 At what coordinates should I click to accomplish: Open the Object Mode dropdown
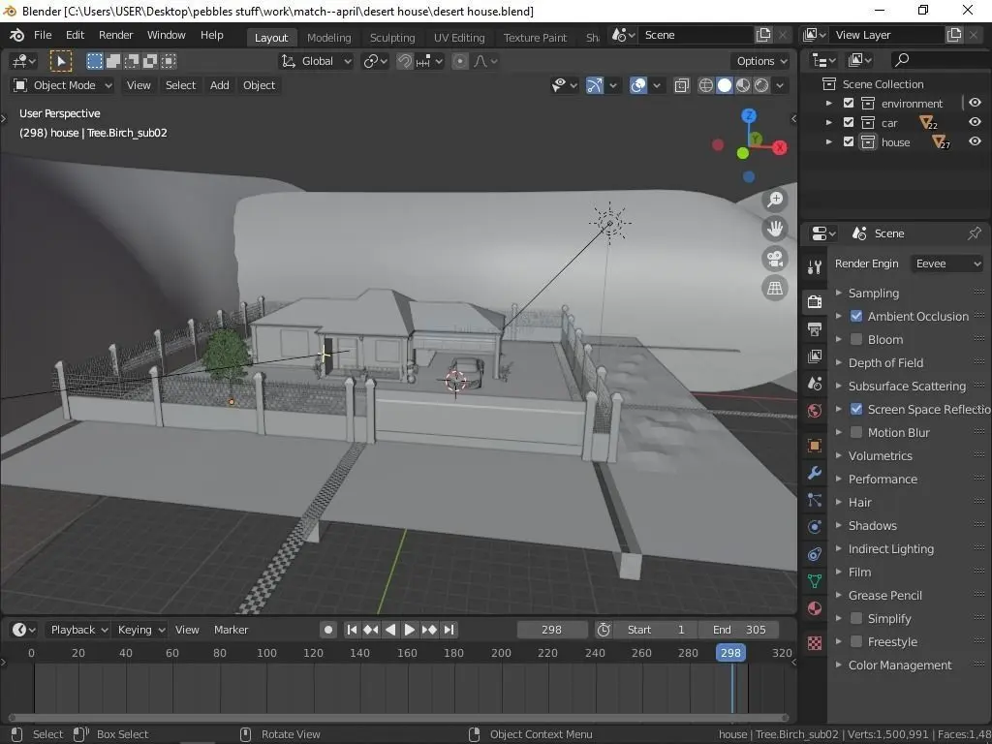coord(62,85)
